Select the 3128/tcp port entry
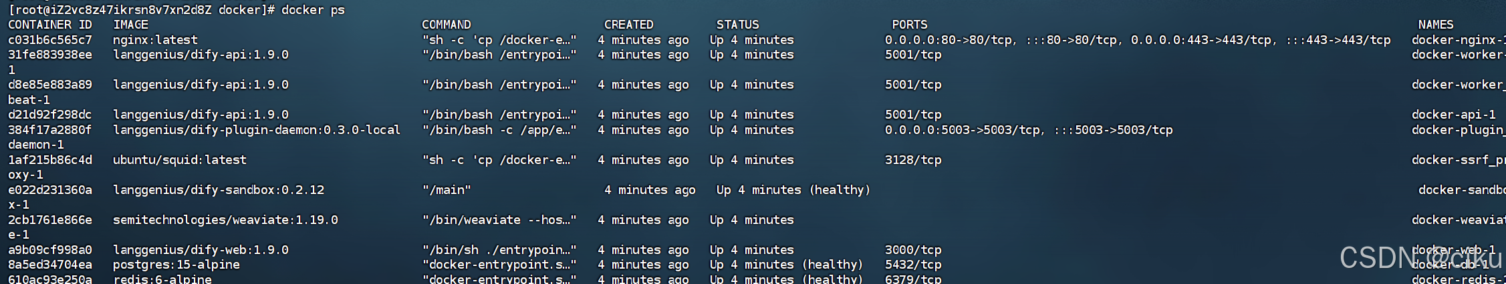The height and width of the screenshot is (284, 1506). pos(913,160)
